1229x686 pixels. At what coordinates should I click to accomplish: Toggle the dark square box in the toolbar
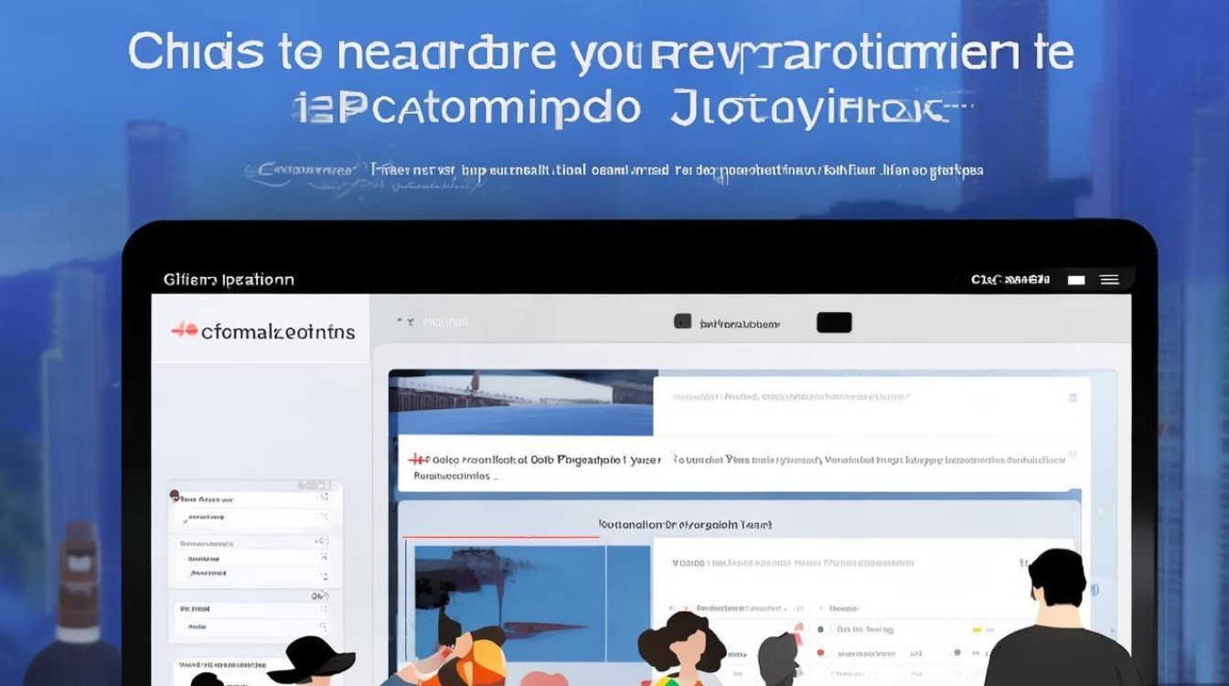click(682, 321)
